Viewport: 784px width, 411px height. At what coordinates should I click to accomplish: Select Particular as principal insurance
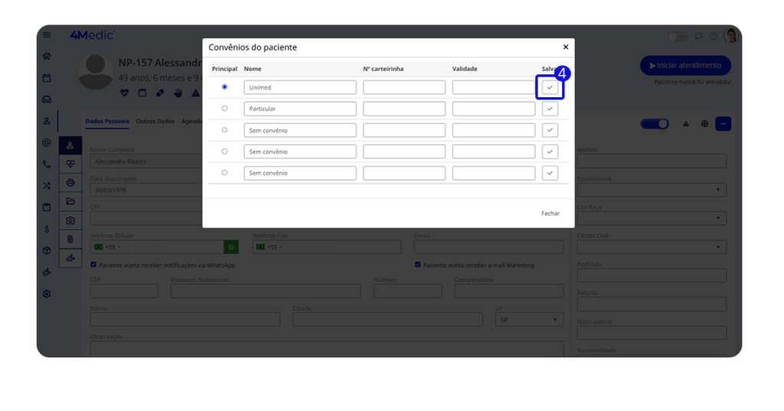tap(224, 109)
